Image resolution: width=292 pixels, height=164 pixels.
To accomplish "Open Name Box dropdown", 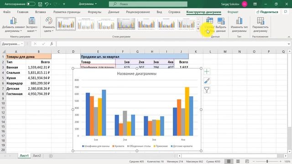I will click(x=22, y=44).
